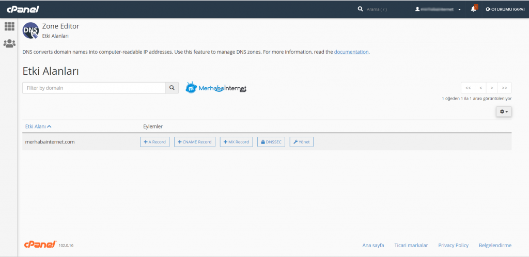The width and height of the screenshot is (529, 257).
Task: Click the cPanel logo in header
Action: coord(23,9)
